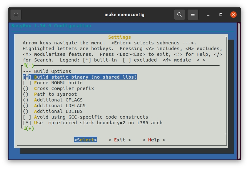
Task: Minimize the make menuconfig terminal window
Action: click(208, 15)
